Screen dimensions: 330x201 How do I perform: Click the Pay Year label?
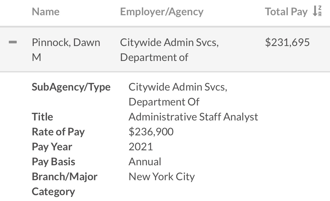[52, 147]
